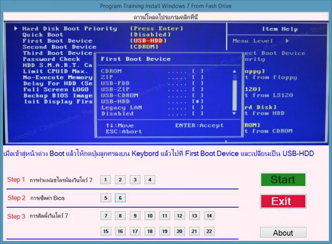Click the ESC:Abort hint text
The image size is (332, 244).
point(124,131)
